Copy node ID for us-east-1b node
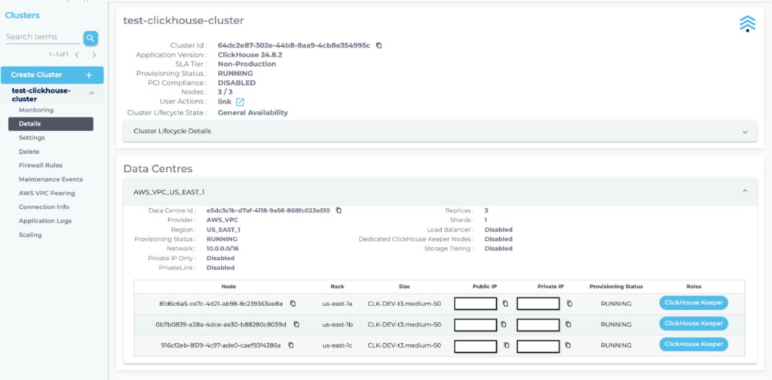The width and height of the screenshot is (772, 380). (296, 324)
